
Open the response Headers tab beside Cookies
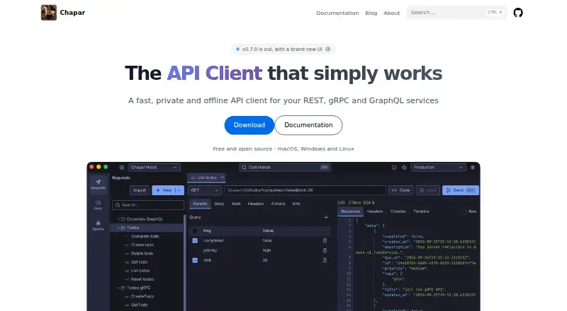[375, 211]
